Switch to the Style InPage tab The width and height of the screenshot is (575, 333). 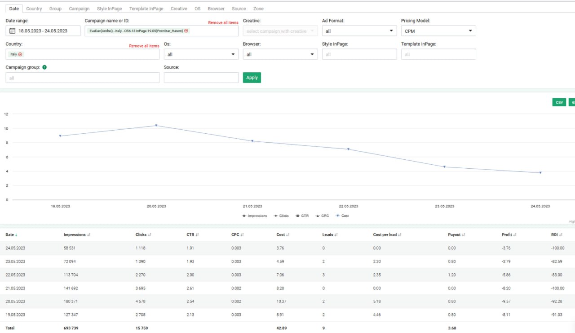click(110, 9)
